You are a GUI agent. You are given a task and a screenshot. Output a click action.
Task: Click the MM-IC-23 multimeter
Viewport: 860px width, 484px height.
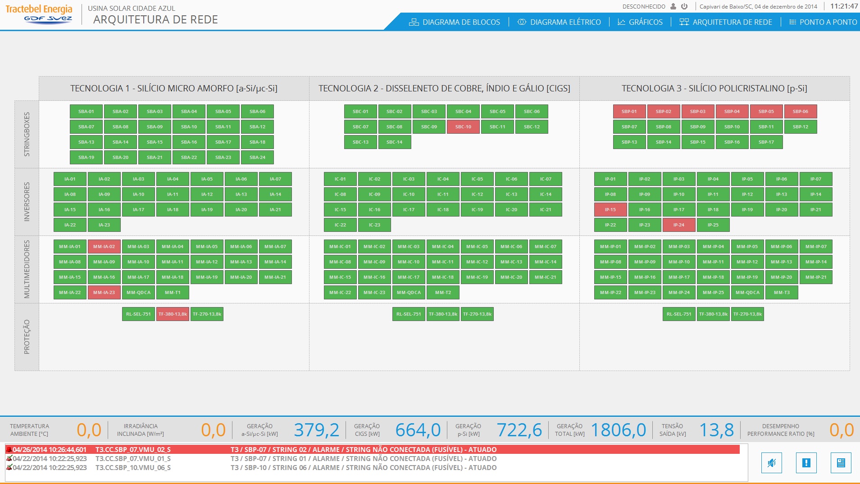374,293
